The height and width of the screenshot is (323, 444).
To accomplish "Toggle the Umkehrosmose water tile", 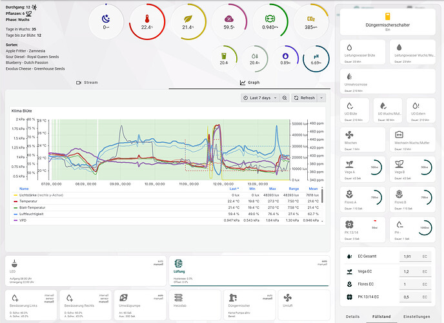I will (x=348, y=76).
